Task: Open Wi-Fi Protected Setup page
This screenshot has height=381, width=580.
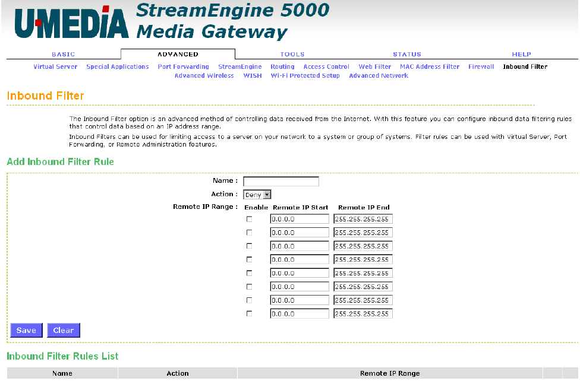Action: (x=305, y=75)
